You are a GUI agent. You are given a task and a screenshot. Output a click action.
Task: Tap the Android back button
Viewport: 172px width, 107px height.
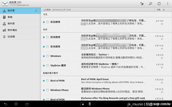[x=5, y=104]
